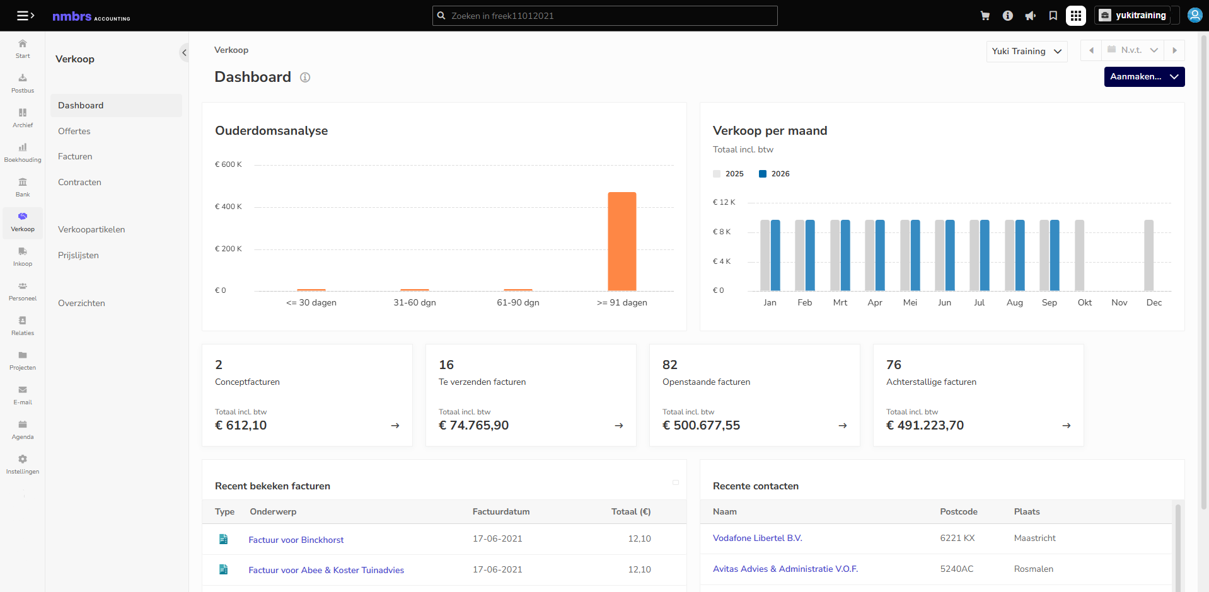Select Offertes menu item
The height and width of the screenshot is (592, 1209).
(x=74, y=131)
